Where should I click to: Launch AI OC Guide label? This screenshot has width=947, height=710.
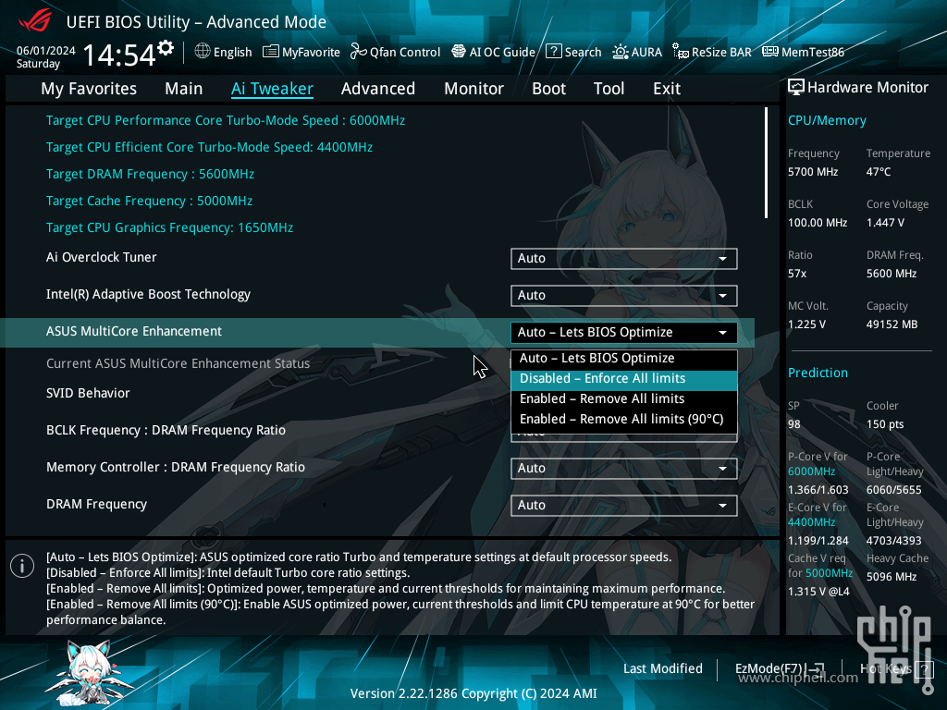point(502,52)
